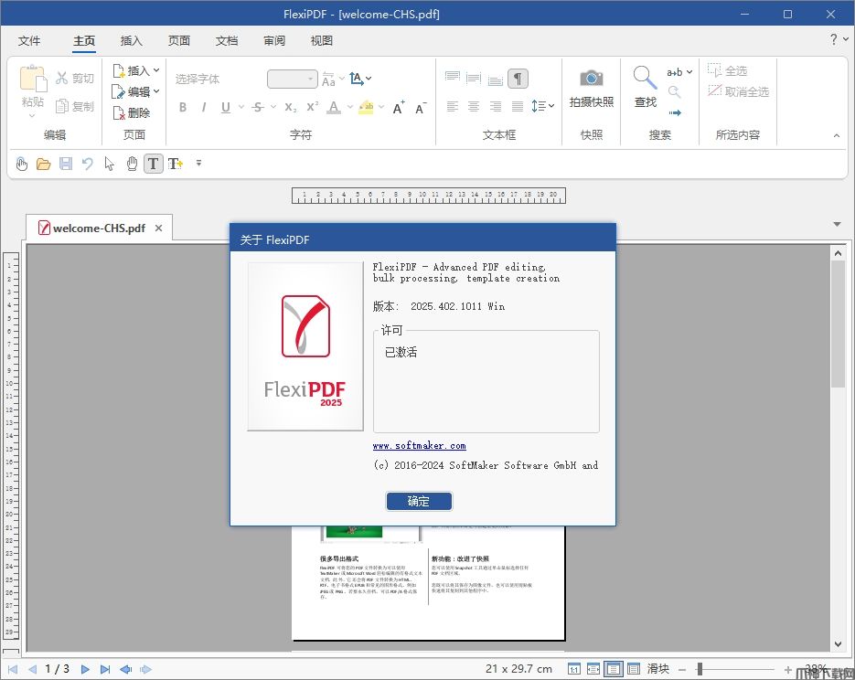Toggle touch mode finger icon
This screenshot has height=680, width=855.
click(x=22, y=164)
